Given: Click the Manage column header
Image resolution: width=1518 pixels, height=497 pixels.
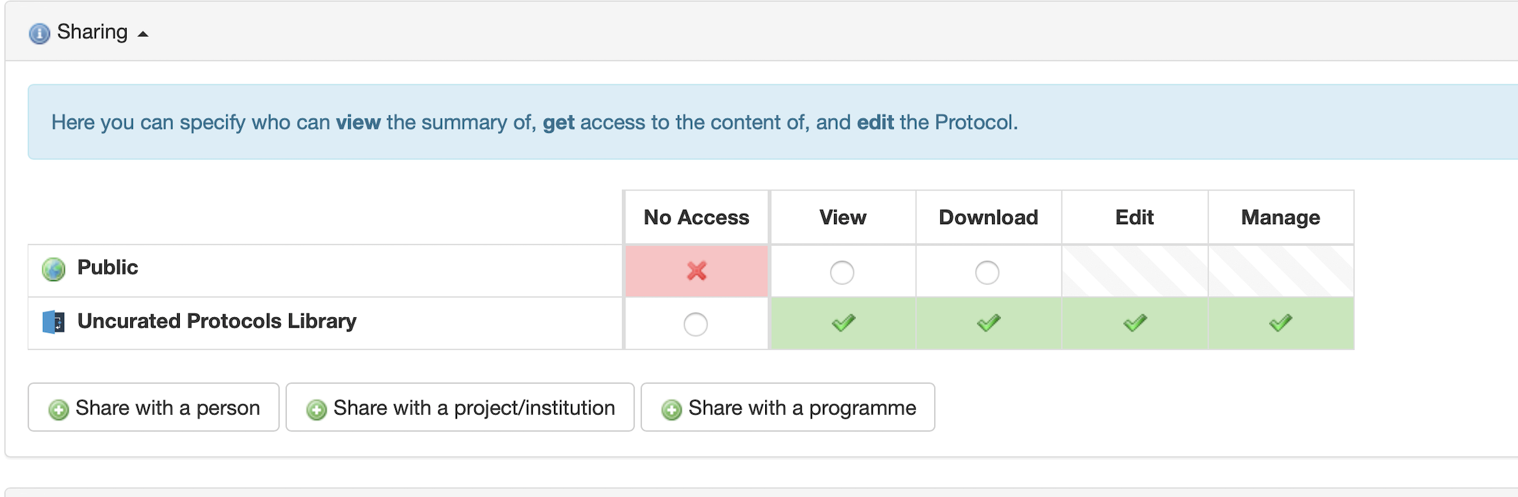Looking at the screenshot, I should (x=1281, y=217).
